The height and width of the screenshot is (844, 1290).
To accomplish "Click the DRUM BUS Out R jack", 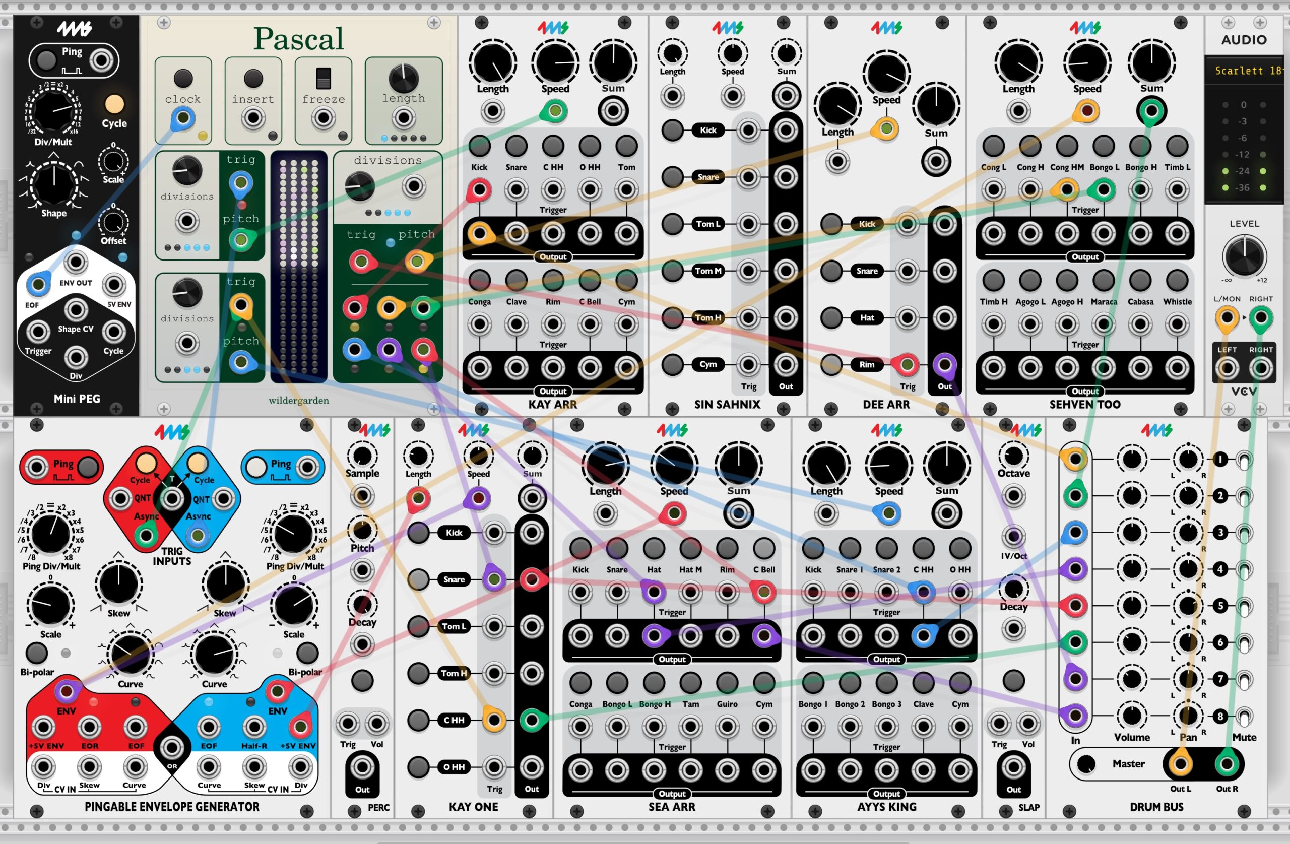I will click(1227, 764).
